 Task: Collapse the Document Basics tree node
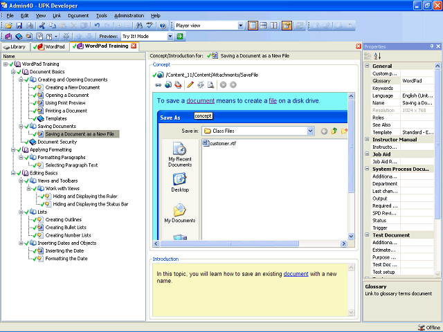click(13, 72)
